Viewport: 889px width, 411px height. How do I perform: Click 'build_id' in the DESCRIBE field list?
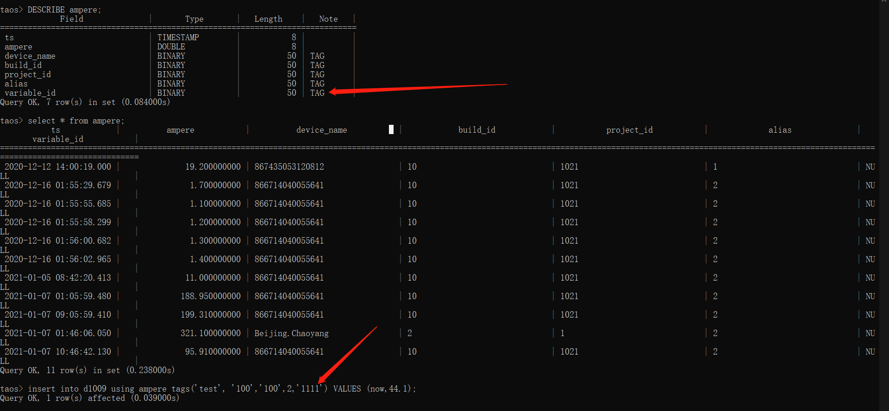point(23,65)
